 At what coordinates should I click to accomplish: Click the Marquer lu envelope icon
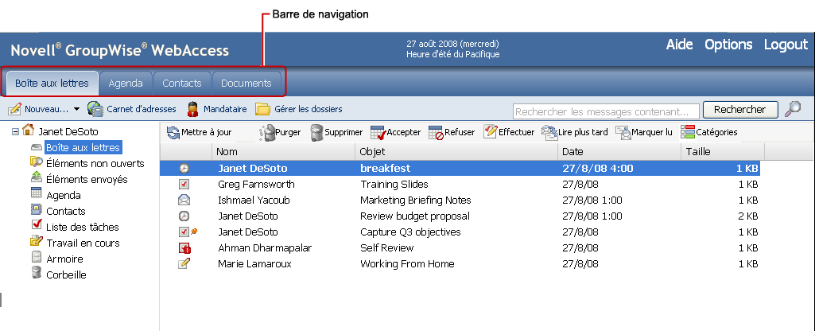623,133
